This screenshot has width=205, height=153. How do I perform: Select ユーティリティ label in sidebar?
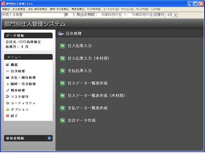click(x=23, y=103)
